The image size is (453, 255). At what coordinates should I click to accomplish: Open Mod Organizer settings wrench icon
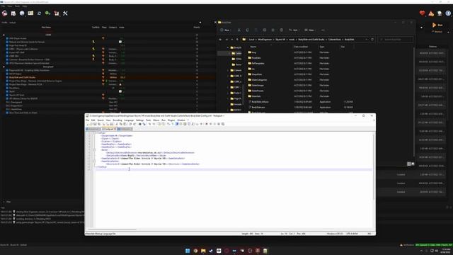65,13
